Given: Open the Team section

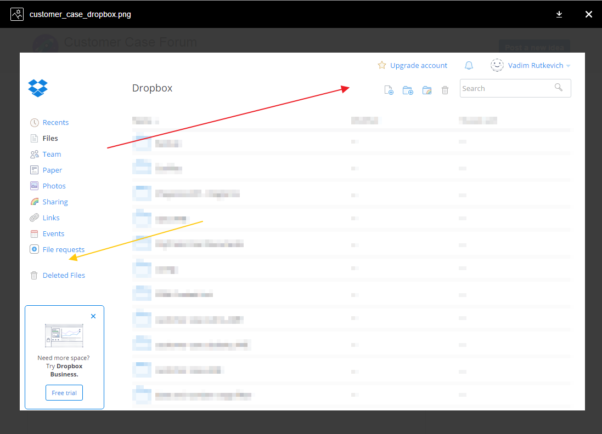Looking at the screenshot, I should click(52, 154).
